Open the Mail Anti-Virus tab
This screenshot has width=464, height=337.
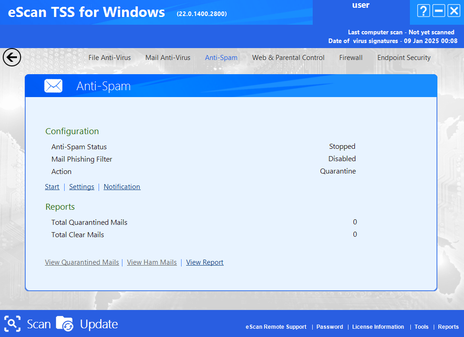pyautogui.click(x=168, y=58)
